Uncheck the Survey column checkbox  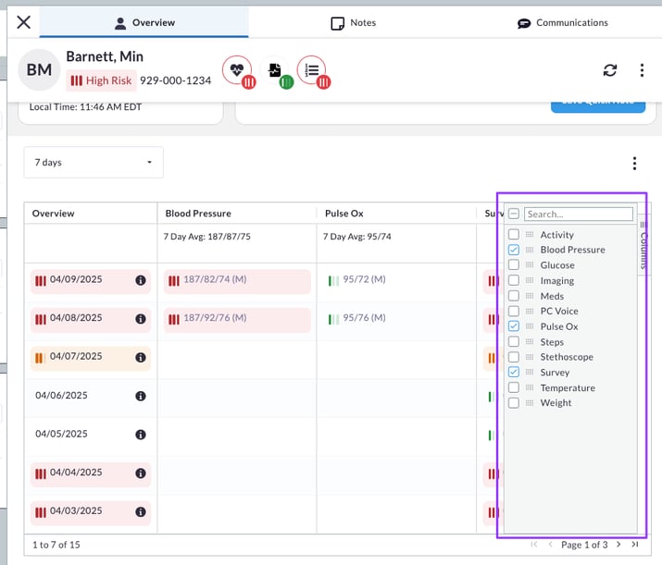[513, 373]
